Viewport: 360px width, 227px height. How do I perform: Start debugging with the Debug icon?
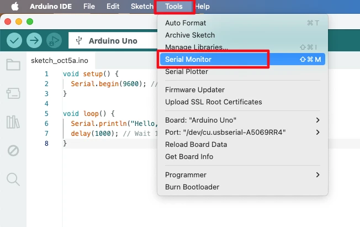coord(54,40)
